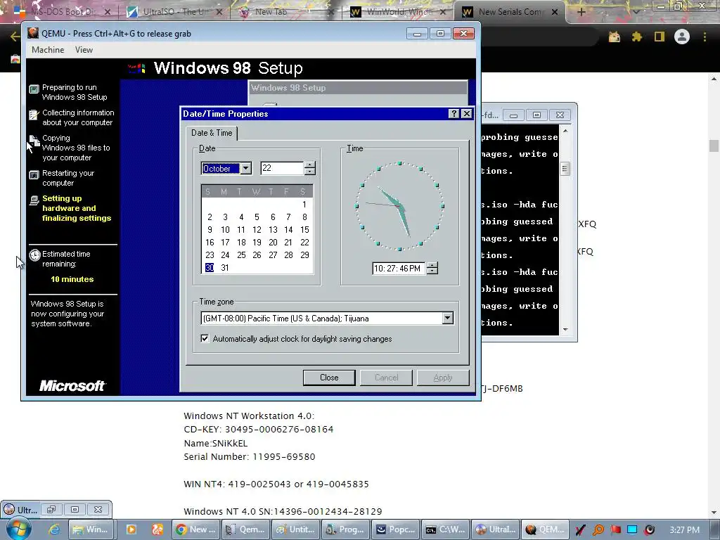Toggle the Chrome side panel icon

[x=660, y=37]
